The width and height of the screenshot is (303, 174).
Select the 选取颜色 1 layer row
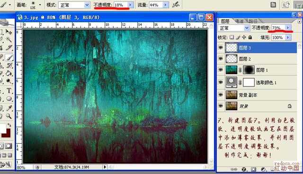tap(257, 82)
